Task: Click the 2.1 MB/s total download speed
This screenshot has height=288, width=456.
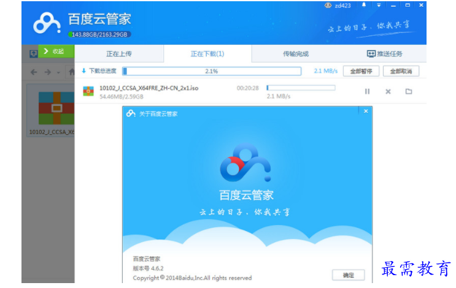Action: tap(326, 71)
